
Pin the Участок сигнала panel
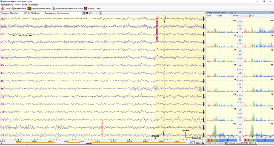[269, 13]
